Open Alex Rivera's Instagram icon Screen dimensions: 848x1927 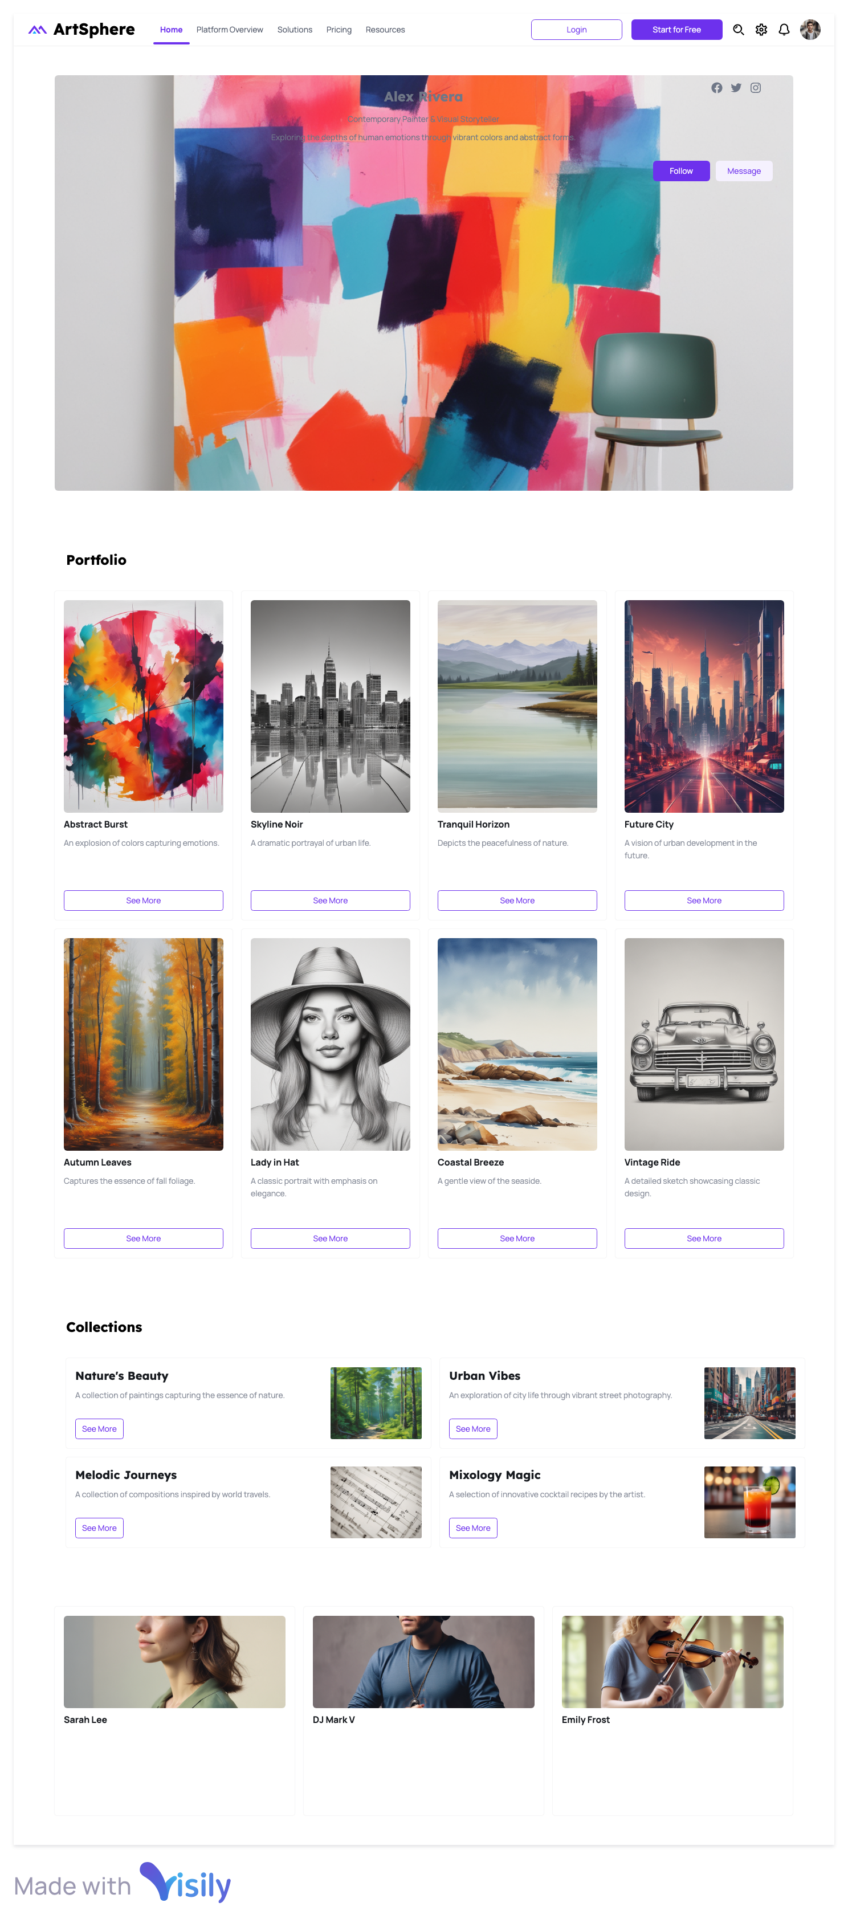click(755, 88)
